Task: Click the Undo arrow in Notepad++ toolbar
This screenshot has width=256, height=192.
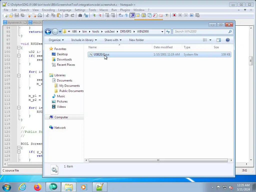Action: (x=66, y=15)
